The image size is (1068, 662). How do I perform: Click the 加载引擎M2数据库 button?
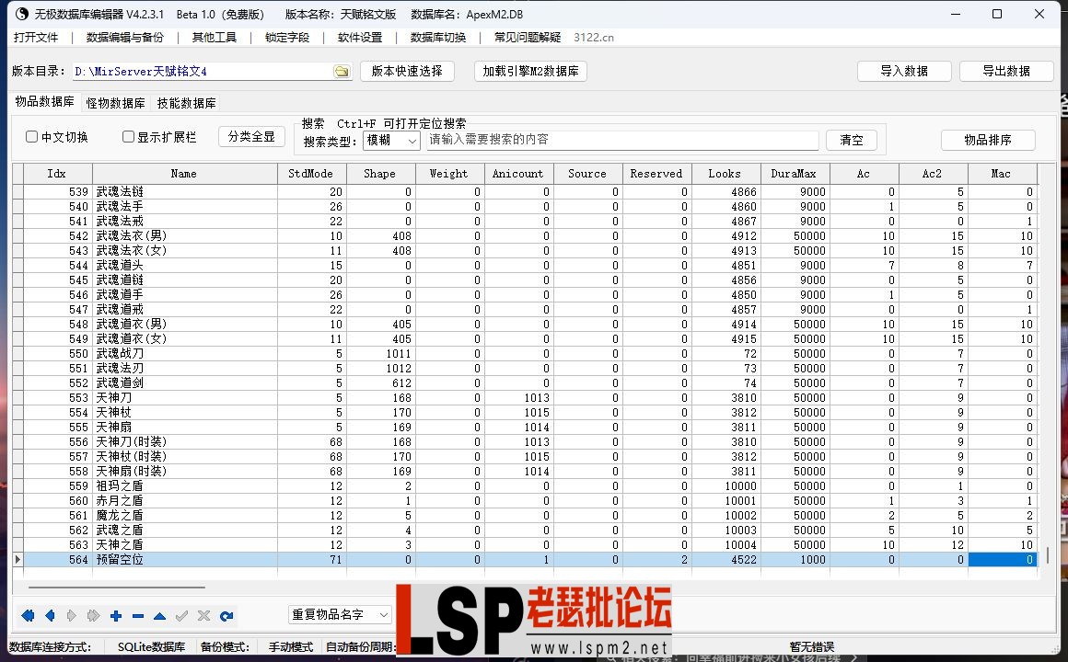tap(530, 70)
